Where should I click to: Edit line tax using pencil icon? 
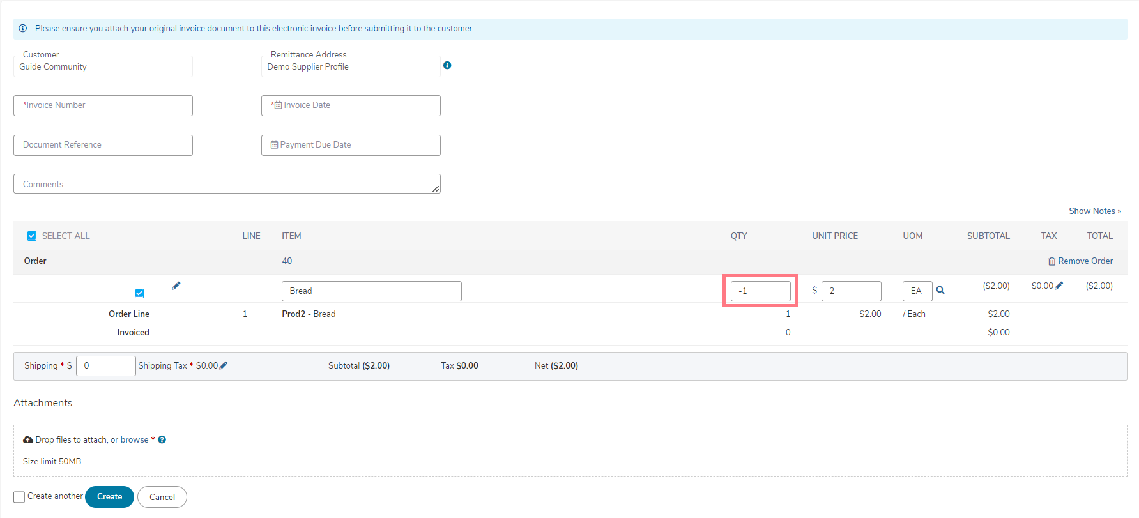click(1059, 286)
